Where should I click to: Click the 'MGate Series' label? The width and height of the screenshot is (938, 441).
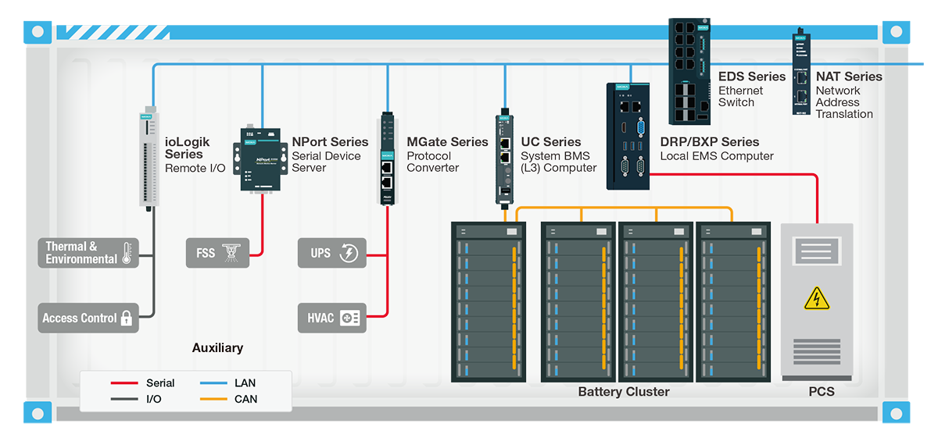(447, 142)
